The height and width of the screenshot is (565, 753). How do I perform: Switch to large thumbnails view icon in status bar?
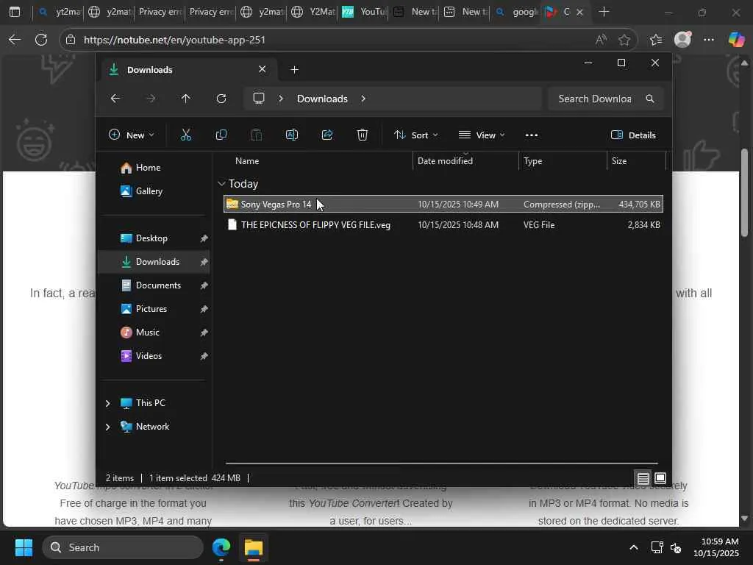(660, 478)
